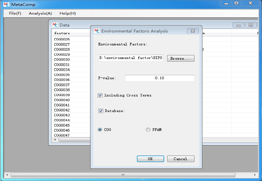Minimize the Data subwindow
Screen dimensions: 262x181
coord(238,25)
